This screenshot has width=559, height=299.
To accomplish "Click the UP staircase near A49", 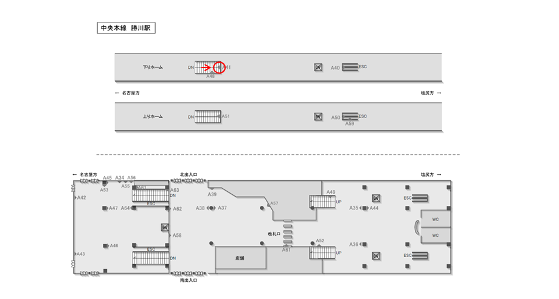I will tap(322, 202).
